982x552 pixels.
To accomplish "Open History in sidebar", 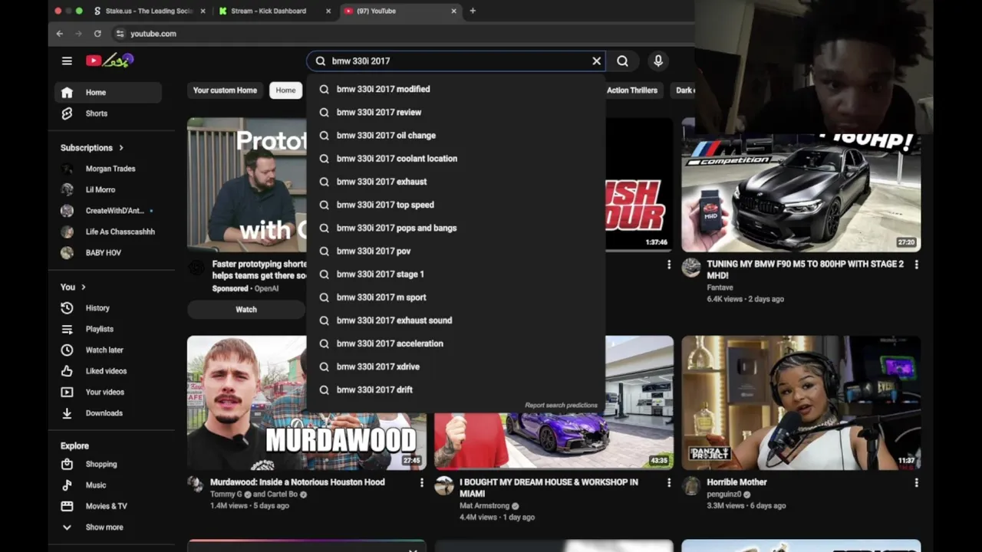I will [x=108, y=308].
